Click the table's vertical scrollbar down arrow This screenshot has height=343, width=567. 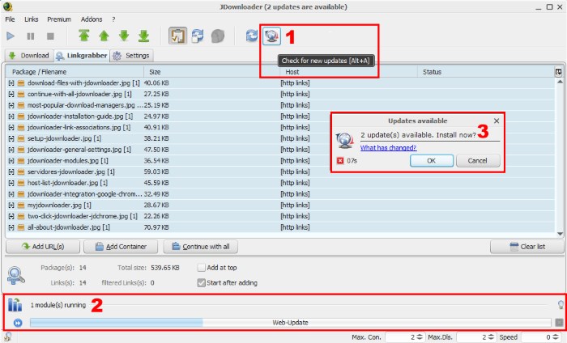(x=561, y=234)
